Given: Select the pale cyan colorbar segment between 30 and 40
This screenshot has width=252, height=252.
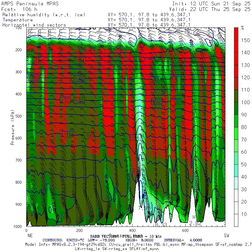Looking at the screenshot, I should 236,183.
